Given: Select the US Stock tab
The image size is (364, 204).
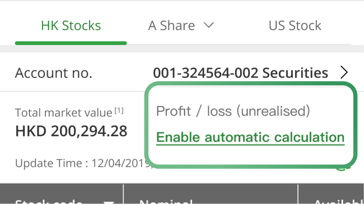Looking at the screenshot, I should 295,26.
